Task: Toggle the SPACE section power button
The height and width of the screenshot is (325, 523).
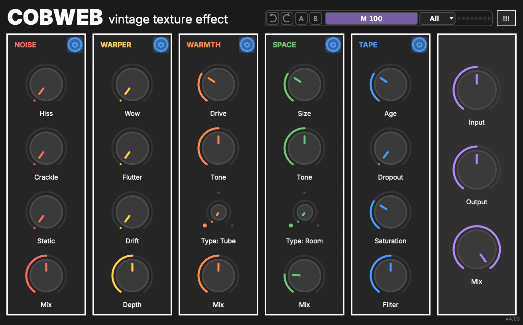Action: tap(333, 45)
